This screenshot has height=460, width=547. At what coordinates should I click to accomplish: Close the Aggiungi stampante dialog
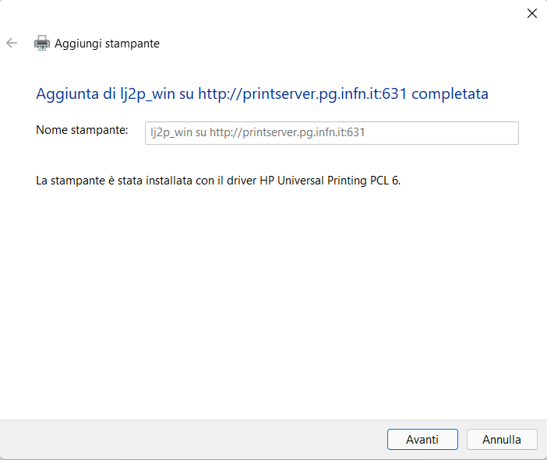531,13
